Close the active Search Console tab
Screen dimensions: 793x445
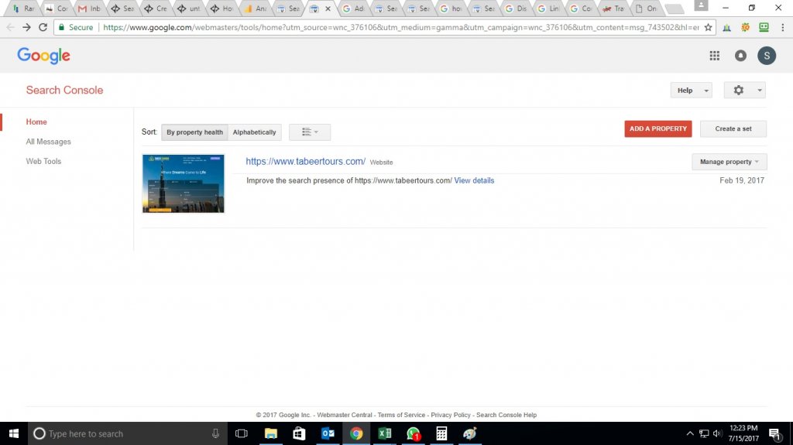(328, 9)
